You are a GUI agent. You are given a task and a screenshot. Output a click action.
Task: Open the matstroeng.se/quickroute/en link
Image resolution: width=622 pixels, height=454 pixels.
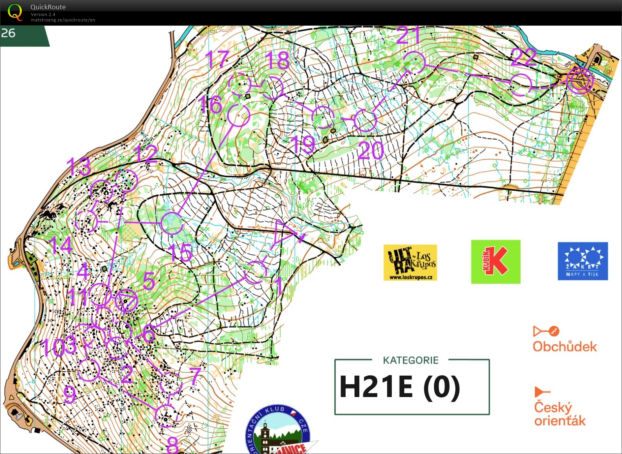tap(63, 20)
